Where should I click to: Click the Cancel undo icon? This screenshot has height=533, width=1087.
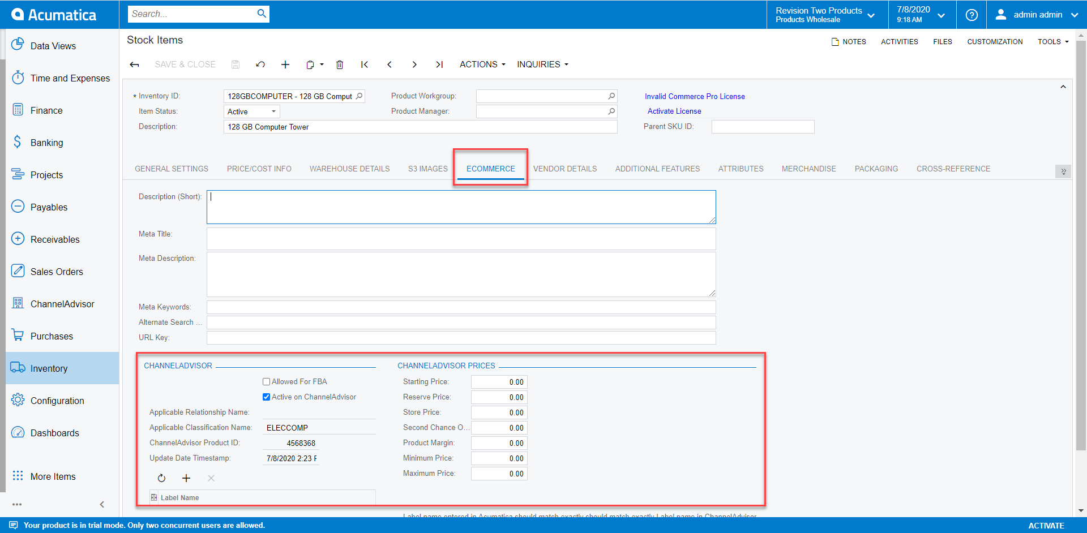tap(260, 65)
